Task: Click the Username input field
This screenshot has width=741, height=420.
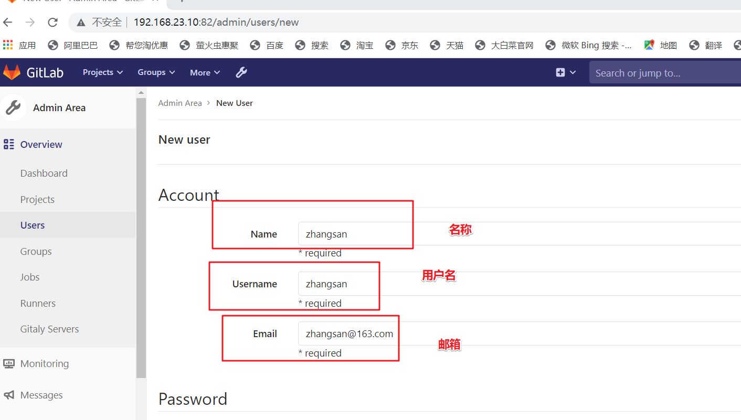Action: pyautogui.click(x=520, y=284)
